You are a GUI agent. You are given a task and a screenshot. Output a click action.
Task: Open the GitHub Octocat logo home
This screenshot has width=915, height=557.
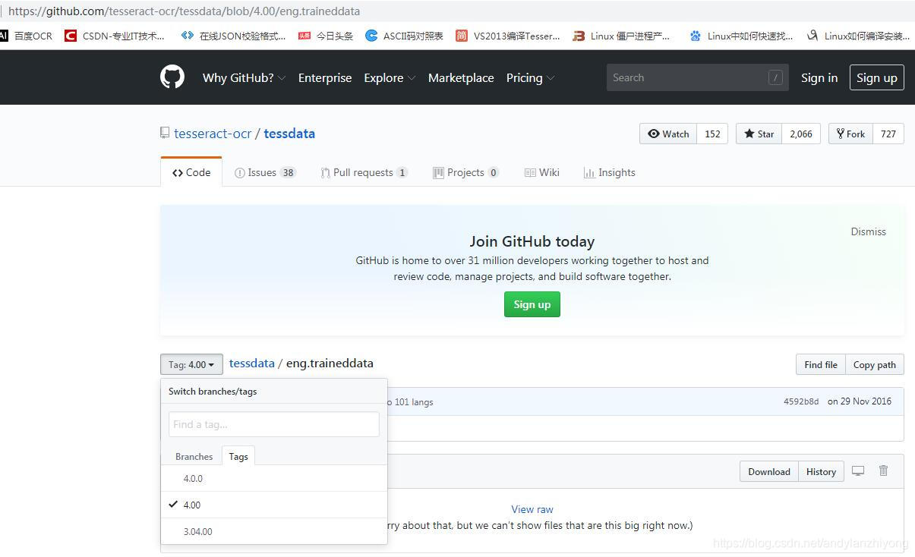point(172,77)
